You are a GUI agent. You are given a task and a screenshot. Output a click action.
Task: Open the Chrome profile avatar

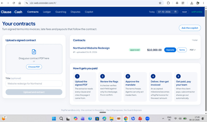tap(198, 3)
